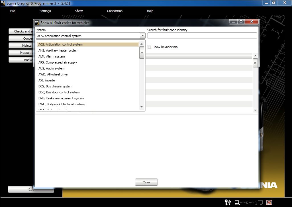Maximize the fault codes dialog window
The width and height of the screenshot is (292, 207).
[241, 21]
